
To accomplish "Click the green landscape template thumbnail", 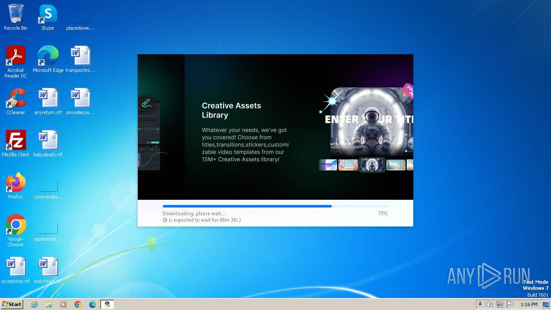I will click(x=396, y=165).
